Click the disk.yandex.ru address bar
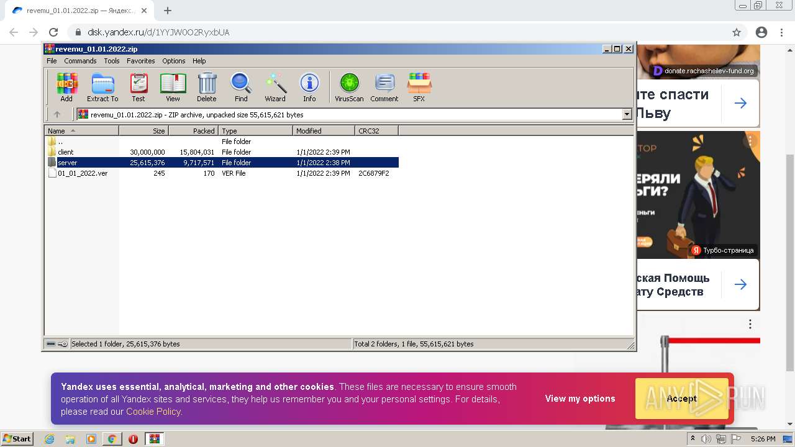 (397, 32)
